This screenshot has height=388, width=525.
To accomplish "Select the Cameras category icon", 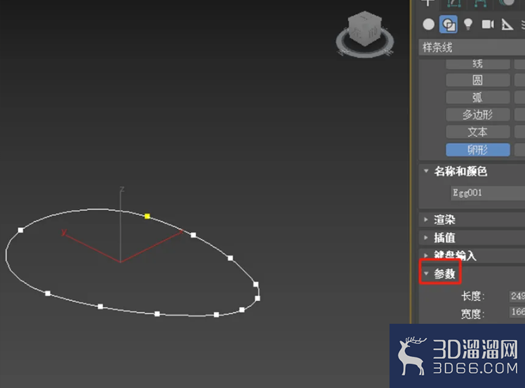I will click(488, 24).
